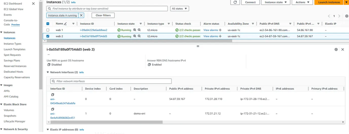Search icon in network interfaces filter
This screenshot has height=134, width=349.
(54, 81)
